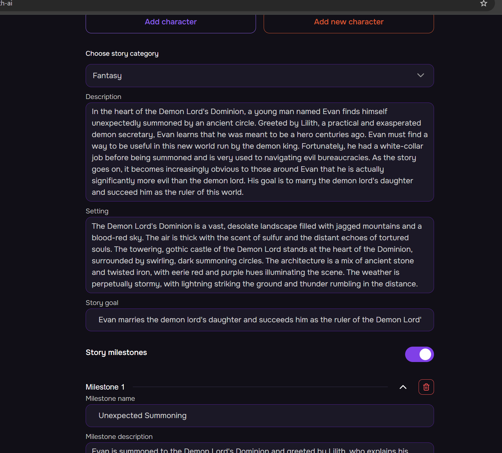Bookmark this page with the star icon
Viewport: 502px width, 453px height.
483,4
